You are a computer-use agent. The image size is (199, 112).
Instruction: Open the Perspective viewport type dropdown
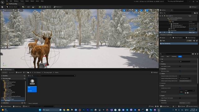point(8,10)
